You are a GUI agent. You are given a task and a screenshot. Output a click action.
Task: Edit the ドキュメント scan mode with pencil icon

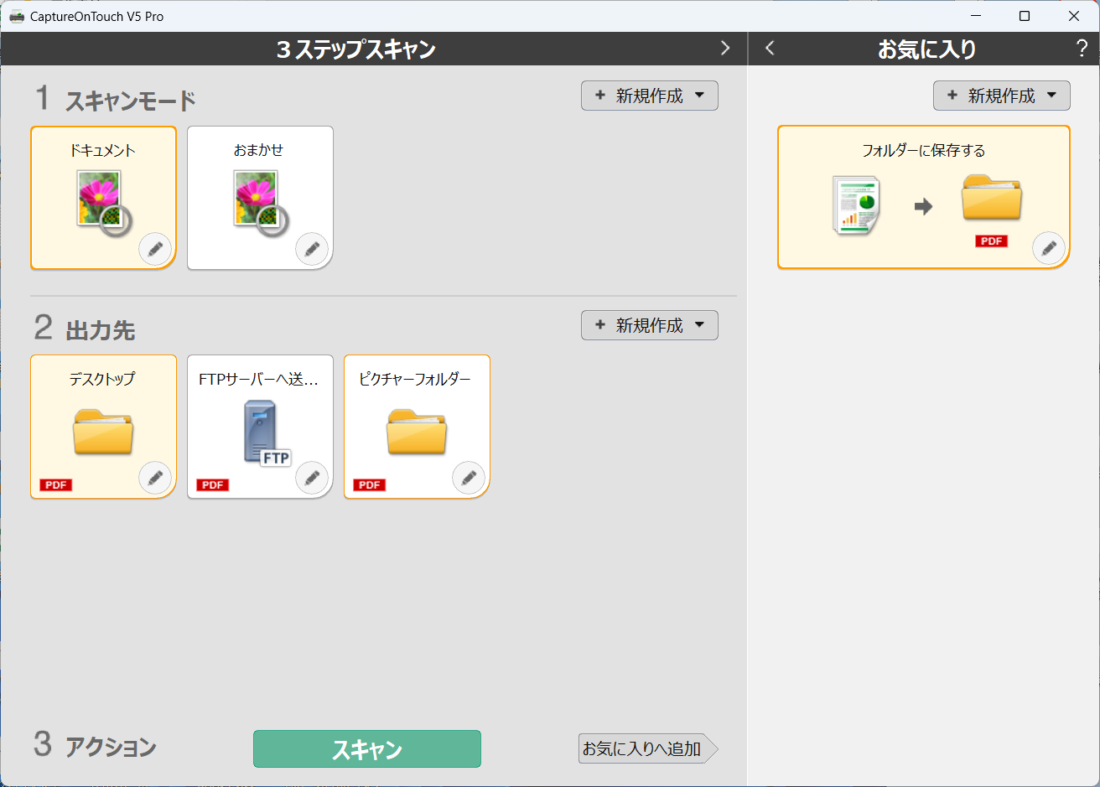[x=155, y=249]
